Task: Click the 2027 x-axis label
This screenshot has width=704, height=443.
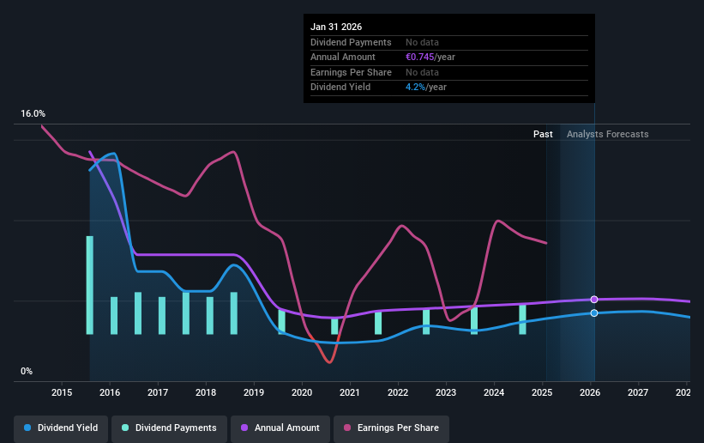Action: (x=638, y=392)
